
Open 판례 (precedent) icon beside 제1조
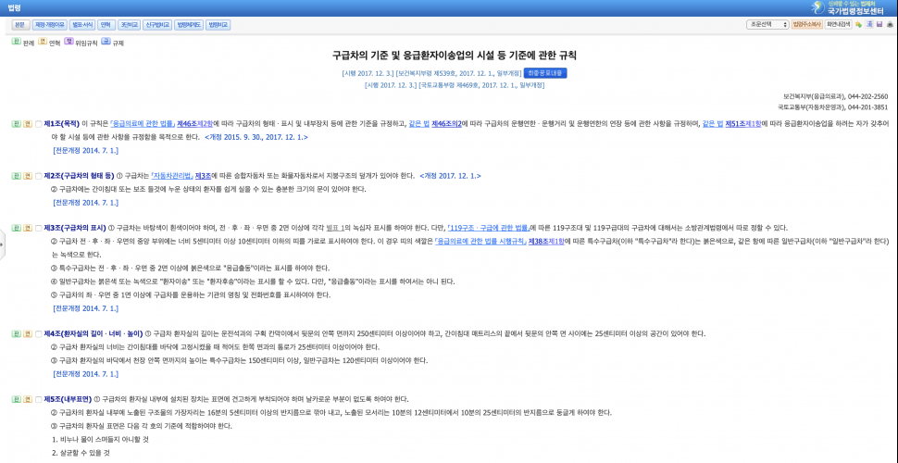(15, 123)
